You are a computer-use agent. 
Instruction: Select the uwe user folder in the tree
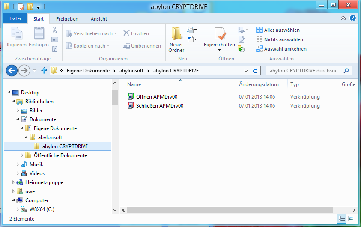pos(30,191)
